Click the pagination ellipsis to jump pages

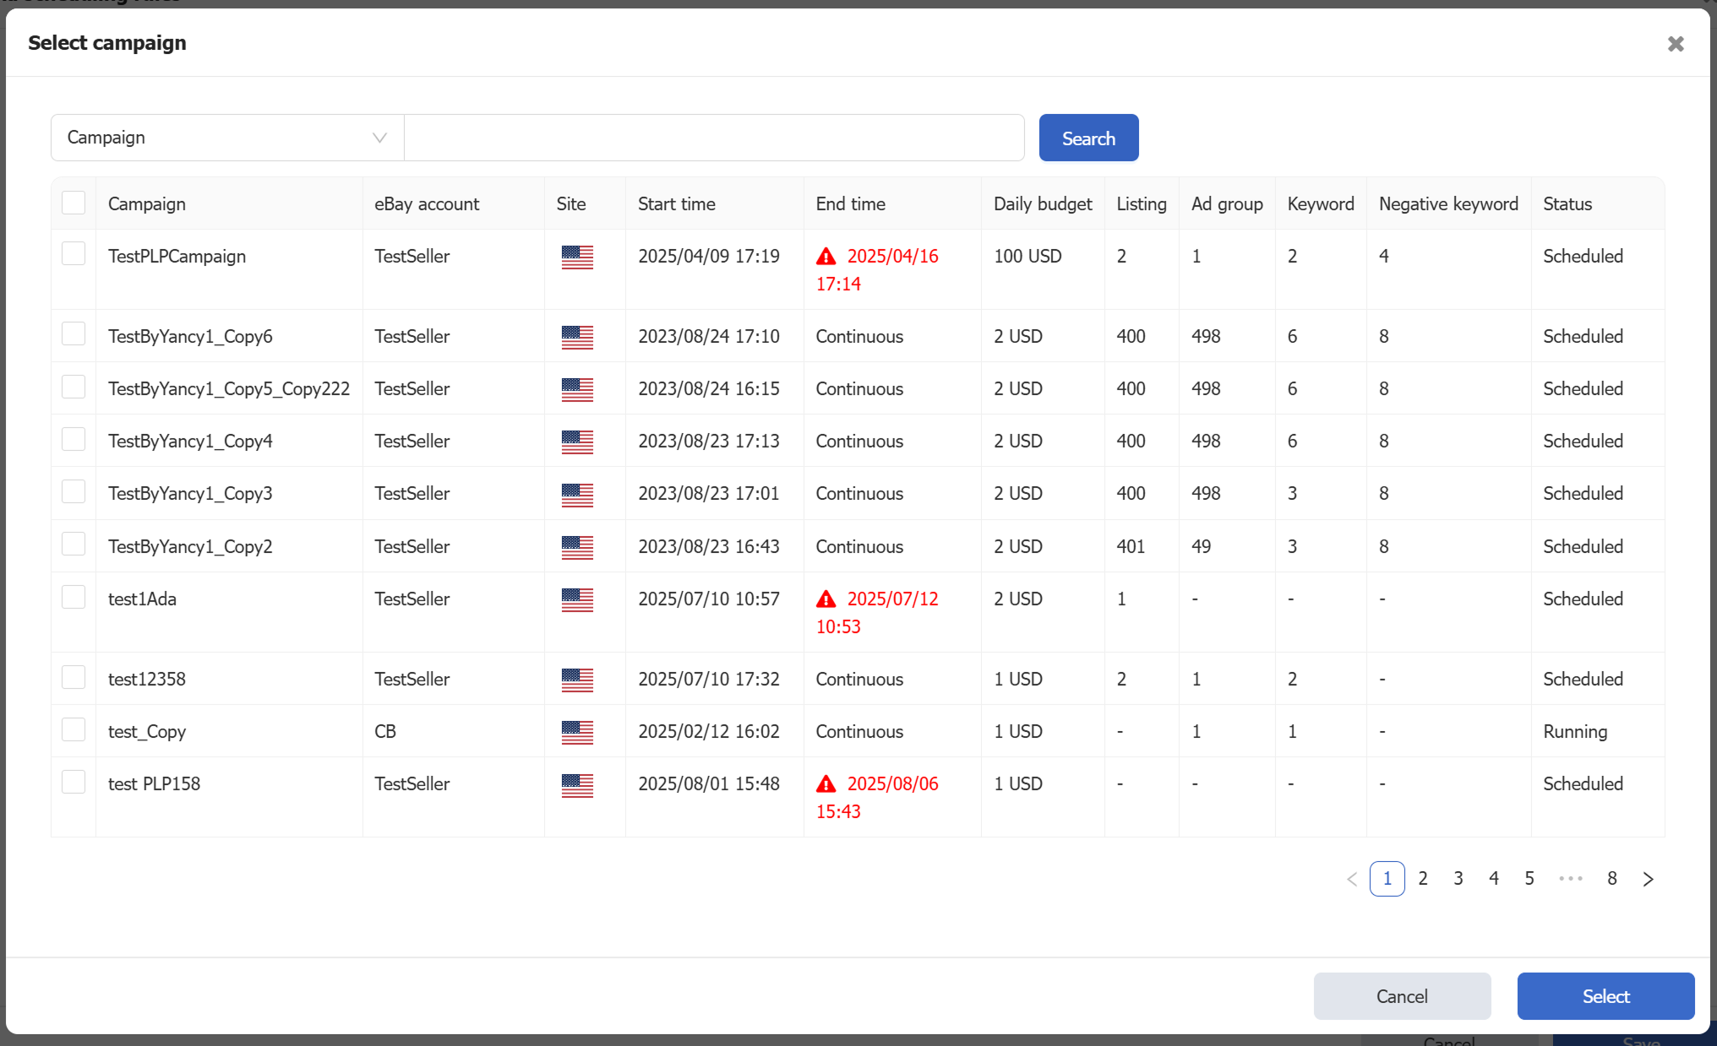tap(1570, 879)
